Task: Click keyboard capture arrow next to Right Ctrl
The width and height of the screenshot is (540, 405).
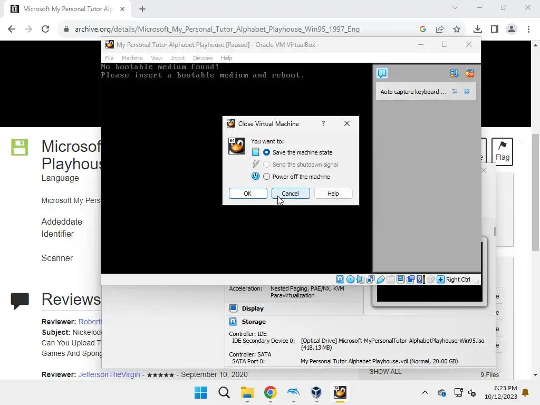Action: (x=440, y=279)
